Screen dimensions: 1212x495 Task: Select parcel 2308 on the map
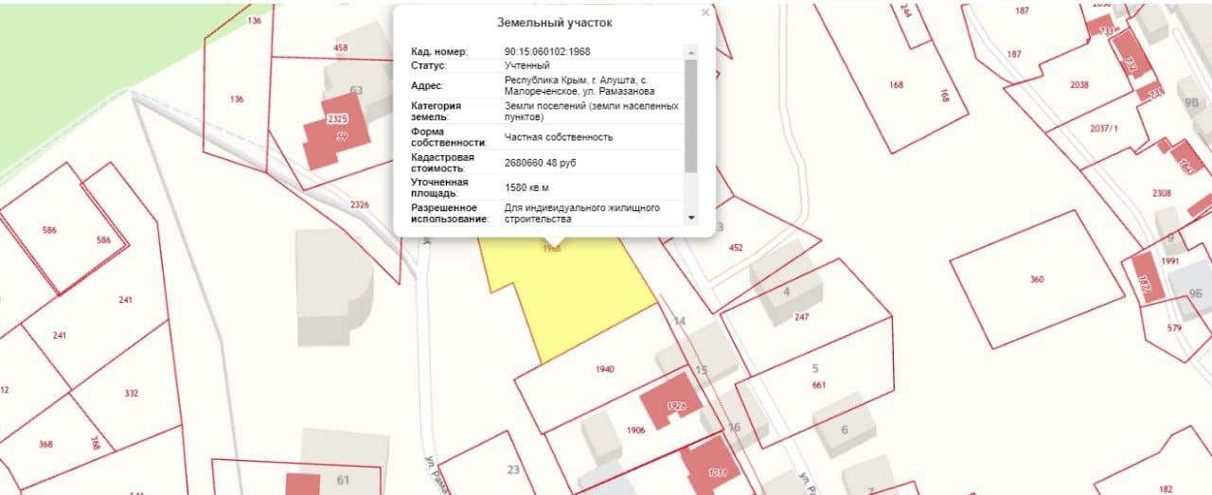click(x=1162, y=192)
